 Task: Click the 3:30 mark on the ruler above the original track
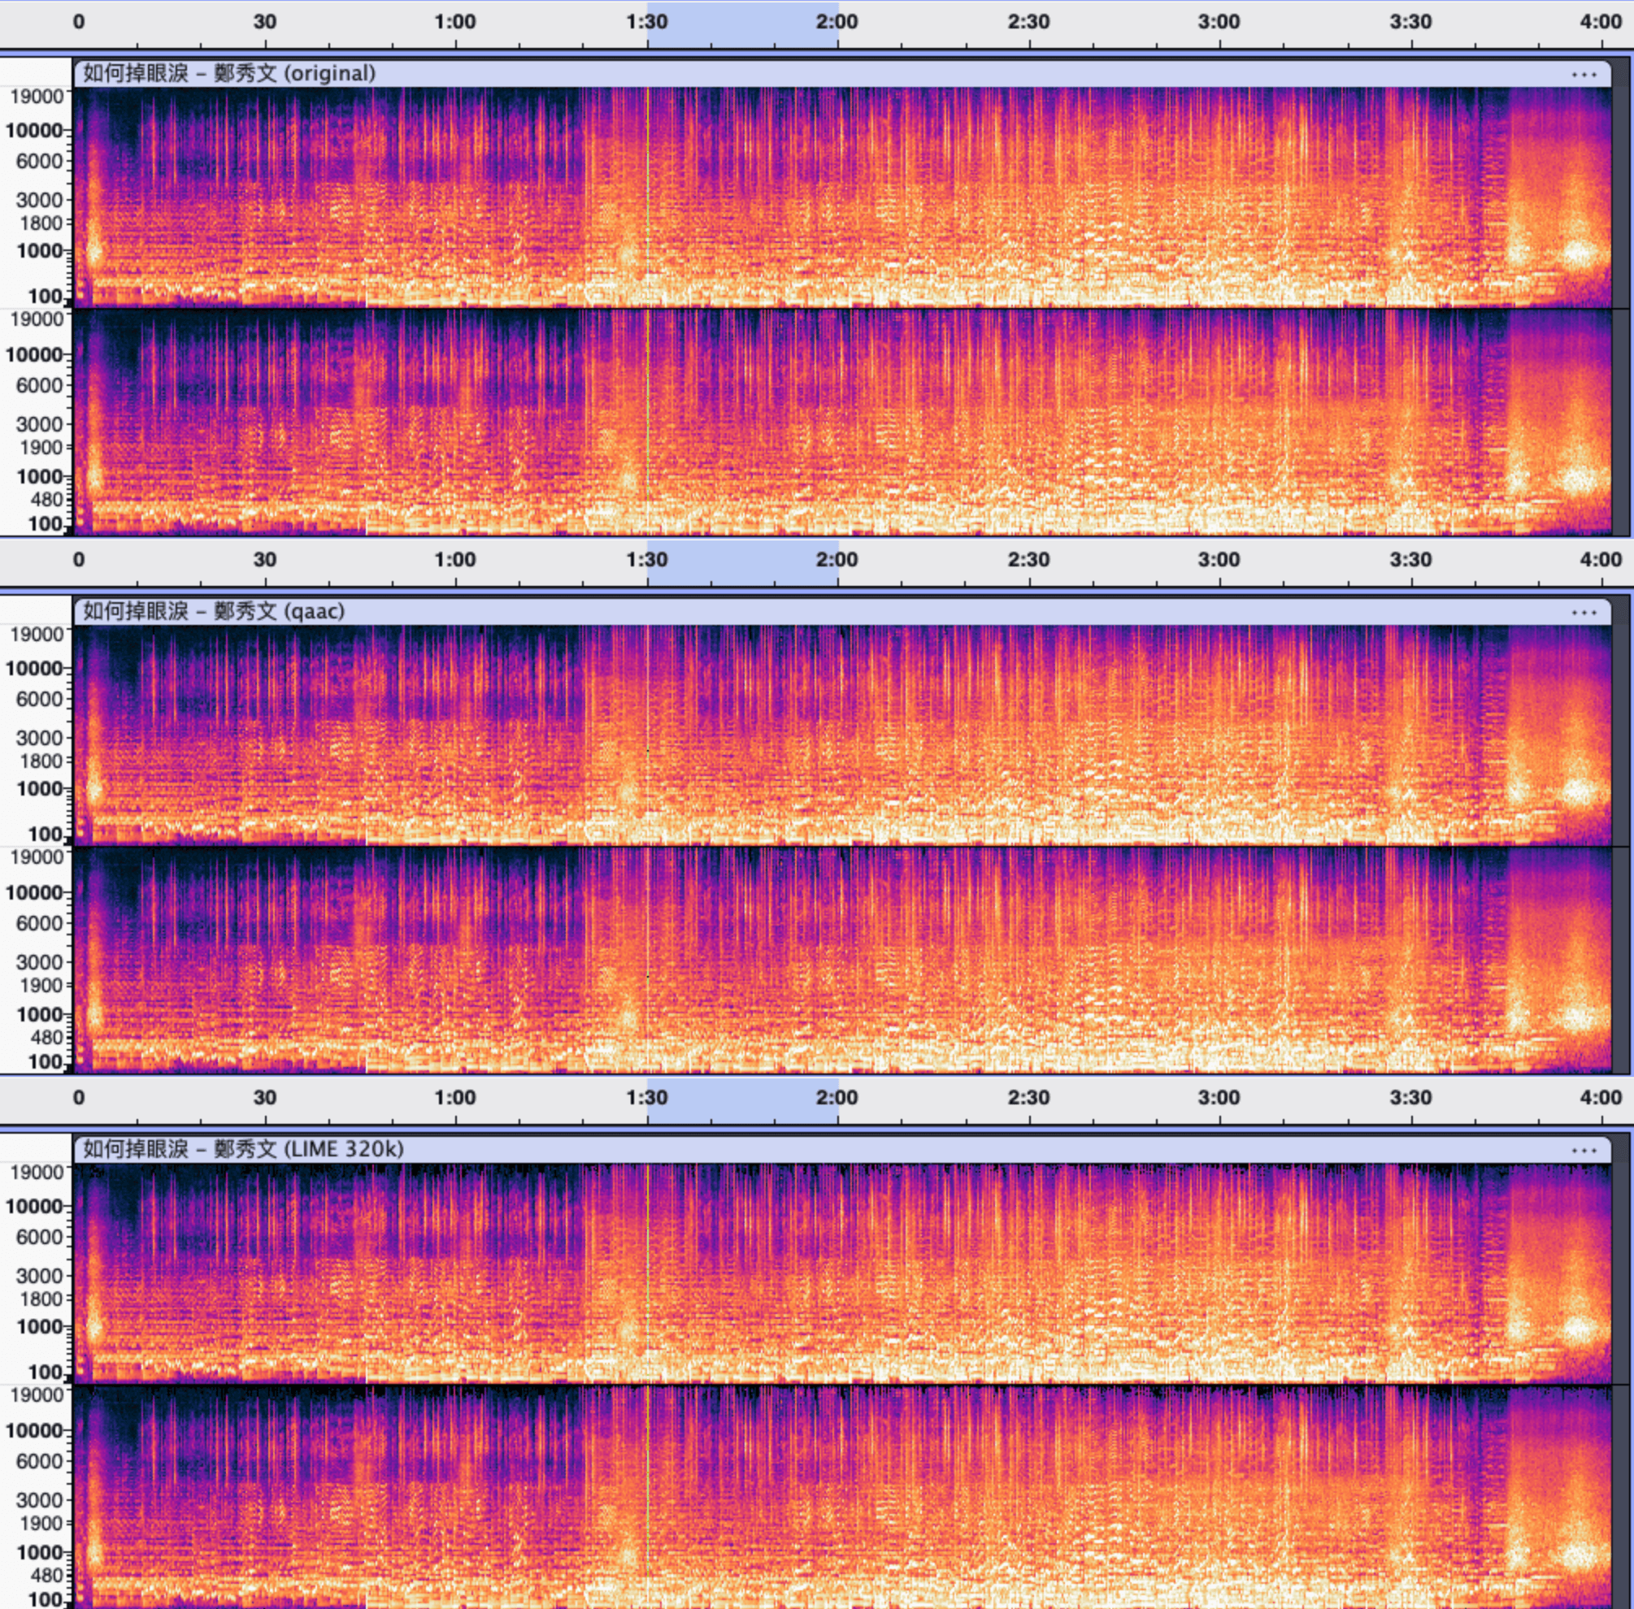tap(1410, 22)
